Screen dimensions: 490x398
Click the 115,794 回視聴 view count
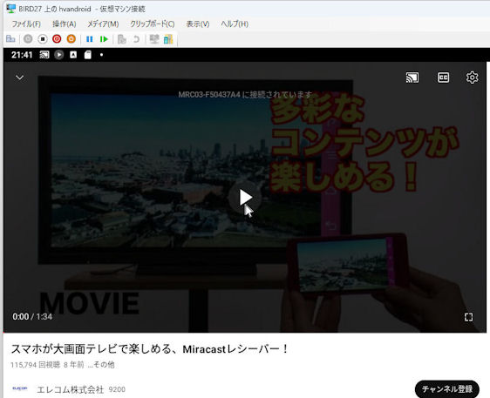36,365
